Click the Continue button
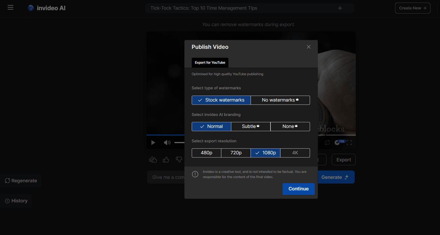Viewport: 440px width, 235px height. pyautogui.click(x=298, y=189)
